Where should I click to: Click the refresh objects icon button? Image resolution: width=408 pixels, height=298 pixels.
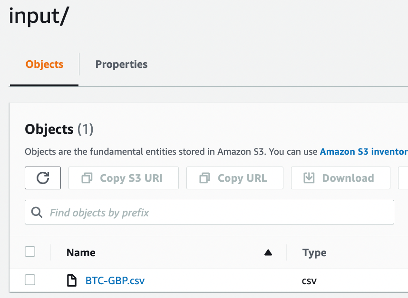click(43, 178)
